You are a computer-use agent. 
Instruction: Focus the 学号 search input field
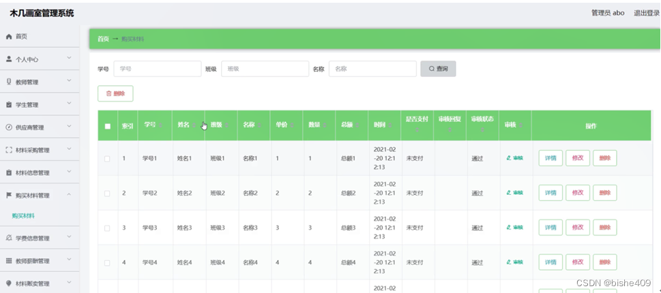158,69
